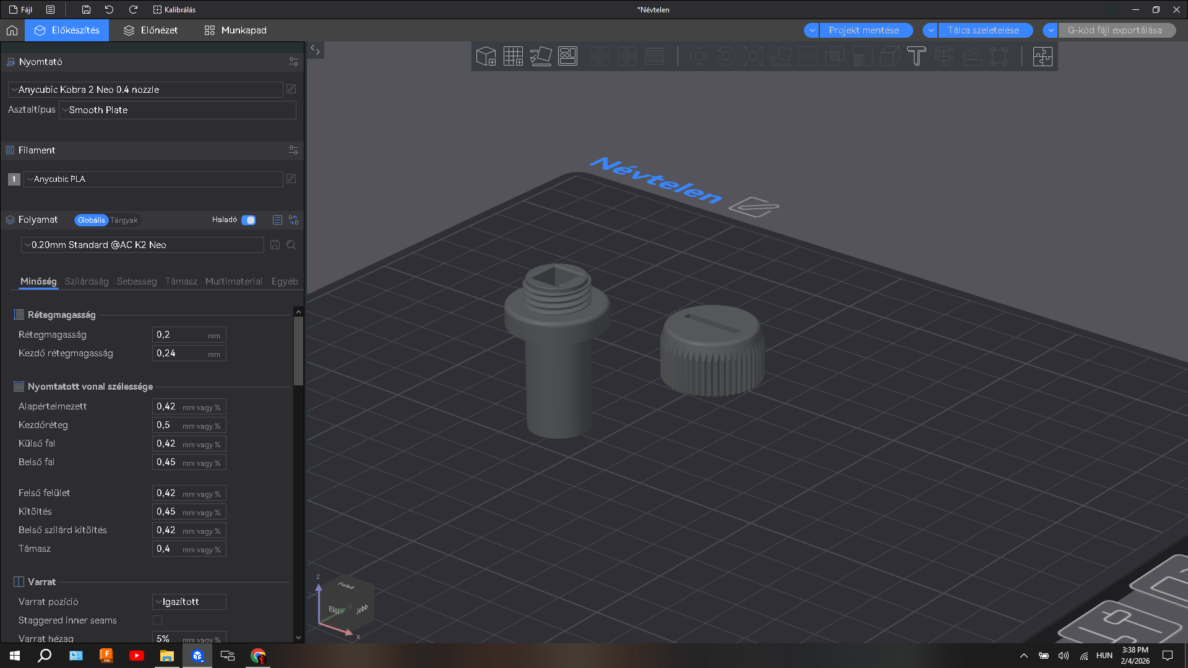Open printer settings sliders icon in Nyomtató

pos(293,62)
